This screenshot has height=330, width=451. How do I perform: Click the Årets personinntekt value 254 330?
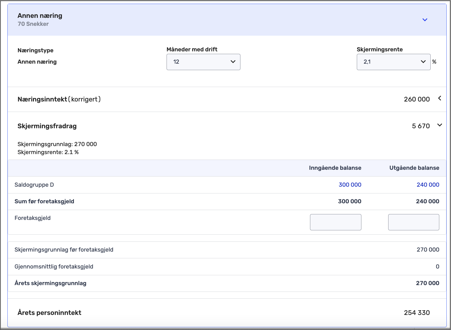tap(417, 313)
